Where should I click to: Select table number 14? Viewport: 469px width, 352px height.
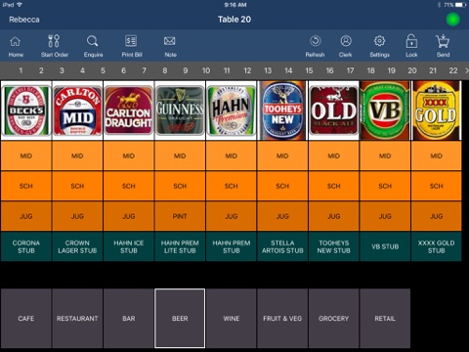pyautogui.click(x=288, y=70)
